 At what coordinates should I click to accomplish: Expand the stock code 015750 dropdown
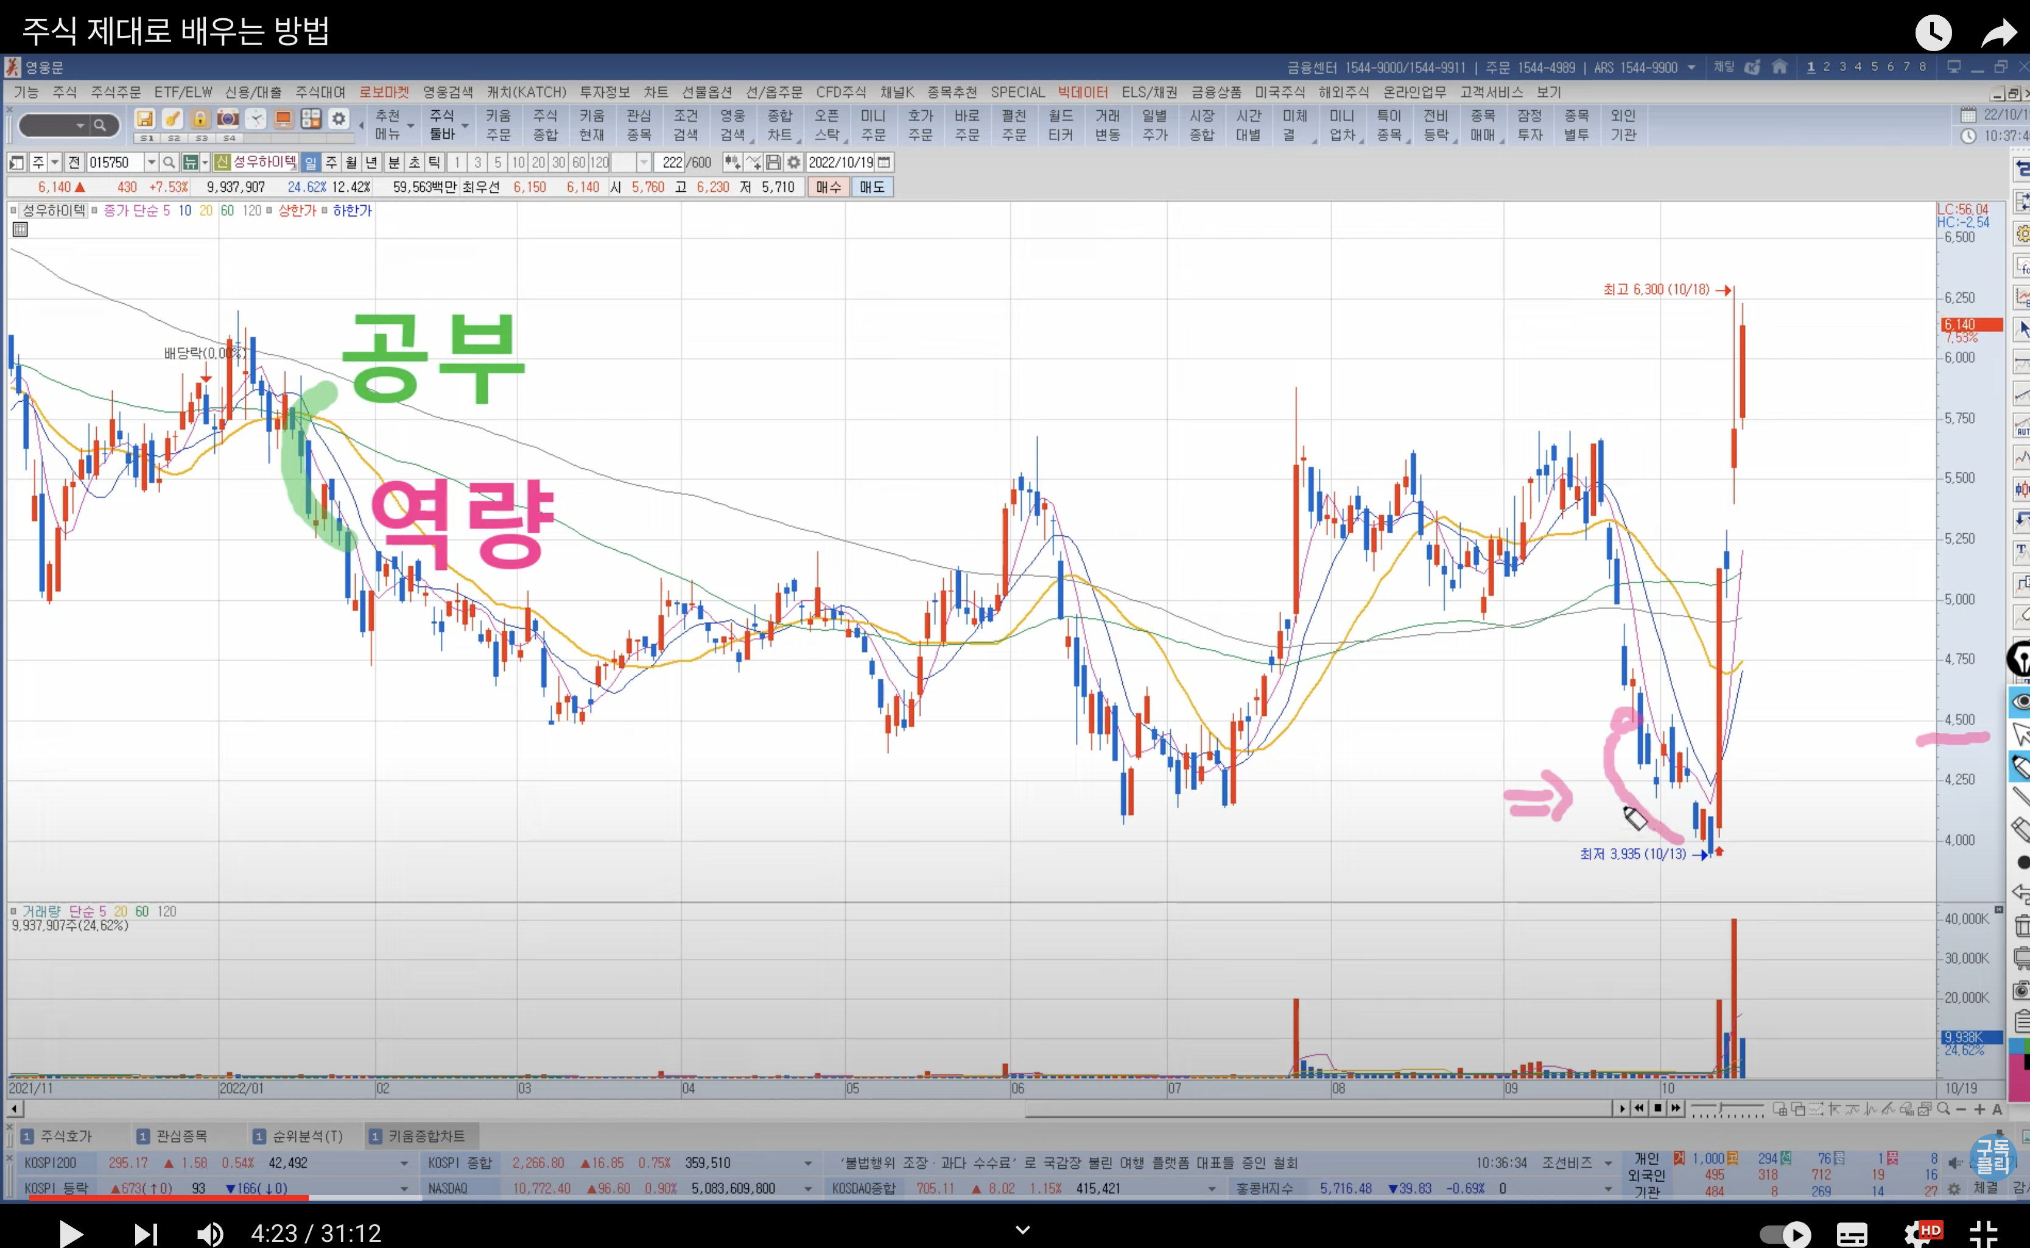151,163
